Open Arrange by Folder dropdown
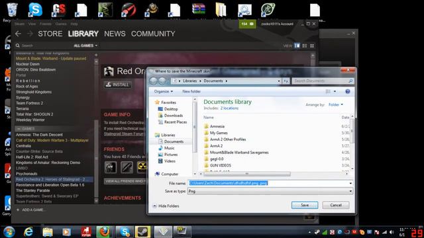The height and width of the screenshot is (238, 424). pyautogui.click(x=336, y=104)
